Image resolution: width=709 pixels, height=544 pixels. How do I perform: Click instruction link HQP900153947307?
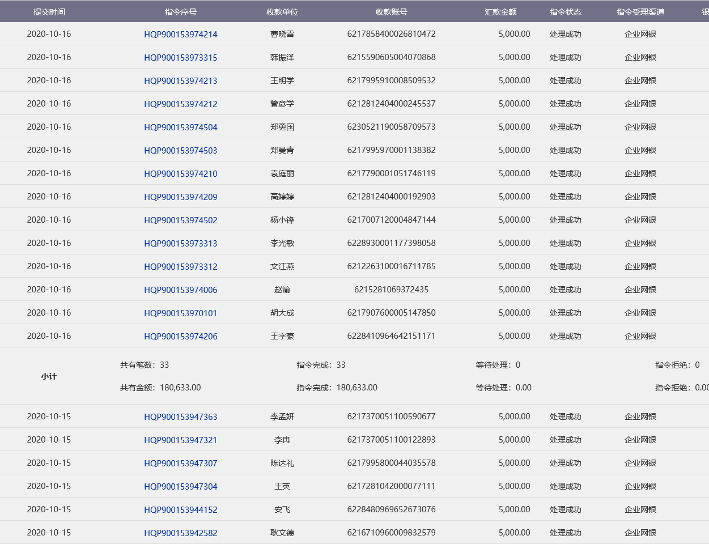click(x=180, y=464)
